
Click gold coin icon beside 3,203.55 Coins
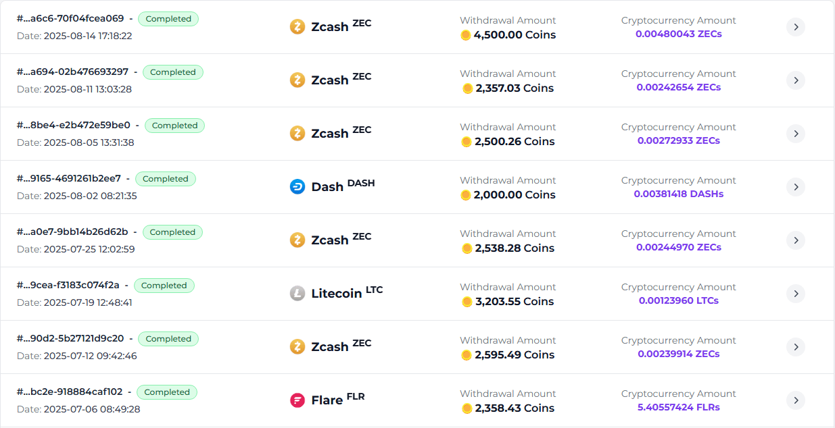tap(467, 302)
